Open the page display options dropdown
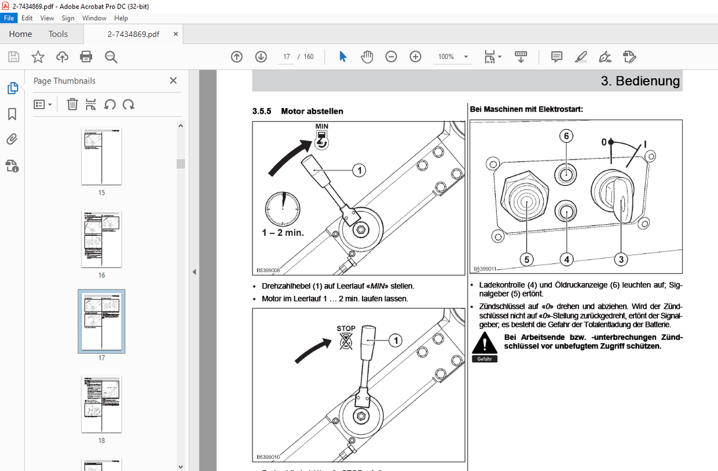718x471 pixels. click(x=493, y=57)
